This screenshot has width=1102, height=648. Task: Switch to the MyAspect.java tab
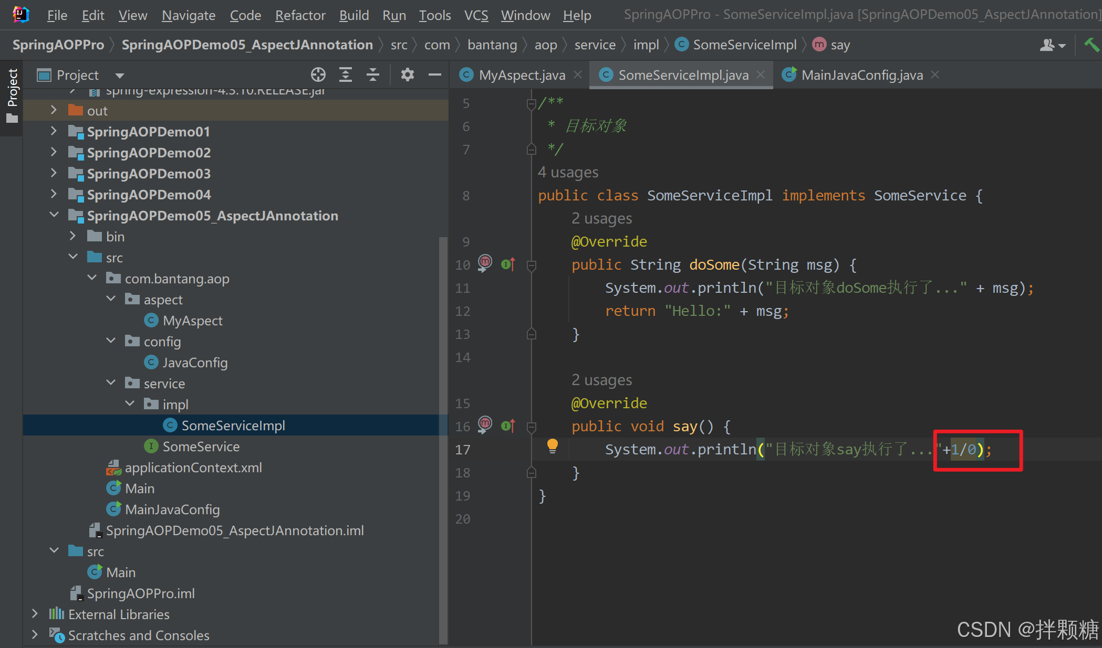pos(521,75)
